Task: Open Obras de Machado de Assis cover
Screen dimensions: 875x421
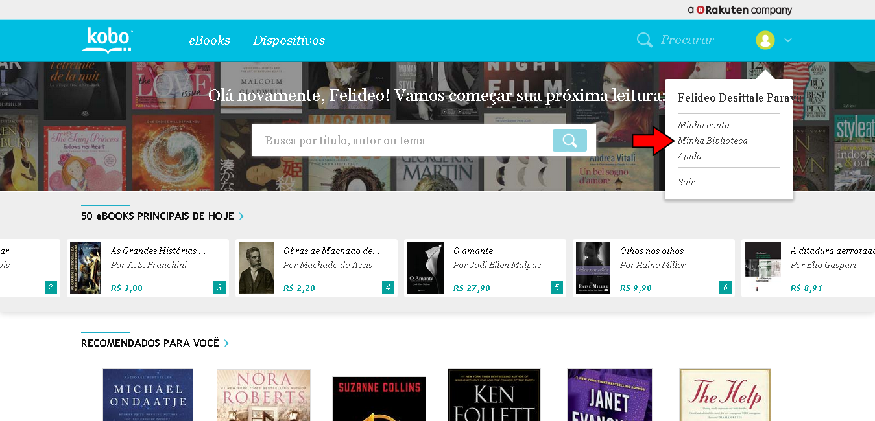Action: point(256,268)
